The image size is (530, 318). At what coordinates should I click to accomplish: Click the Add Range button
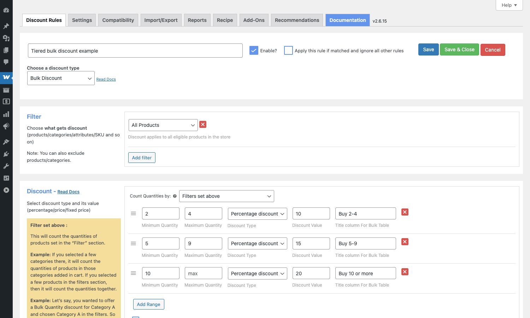tap(148, 304)
